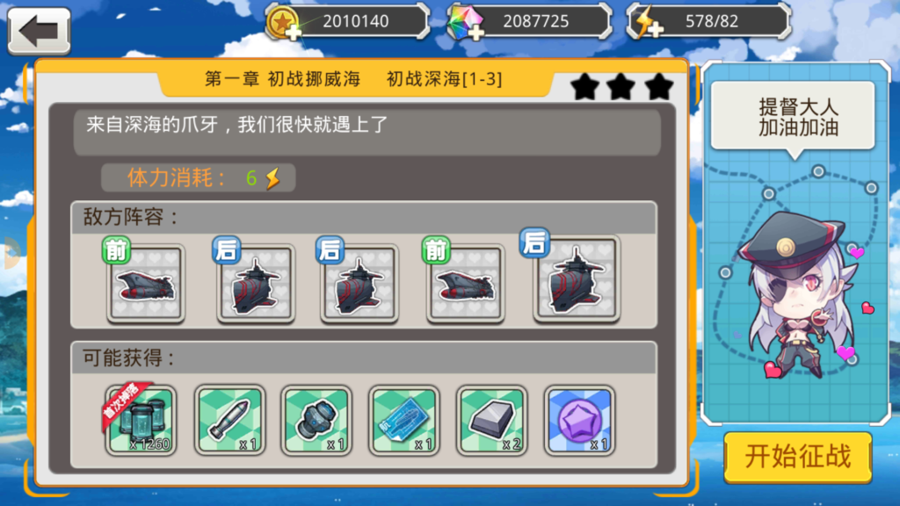
Task: Select the blueprint reward item
Action: coord(404,420)
